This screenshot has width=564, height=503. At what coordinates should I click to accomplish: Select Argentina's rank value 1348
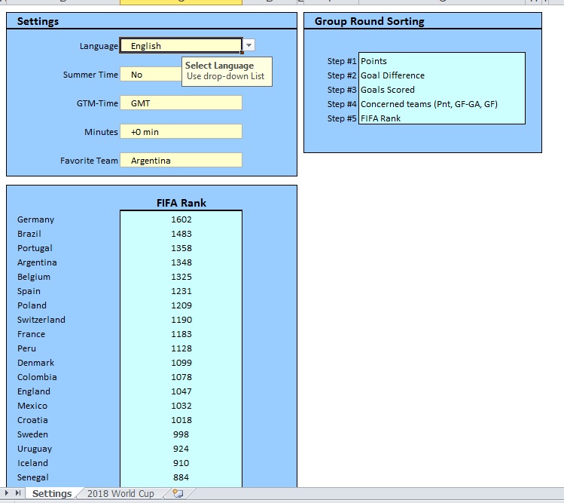(x=181, y=262)
